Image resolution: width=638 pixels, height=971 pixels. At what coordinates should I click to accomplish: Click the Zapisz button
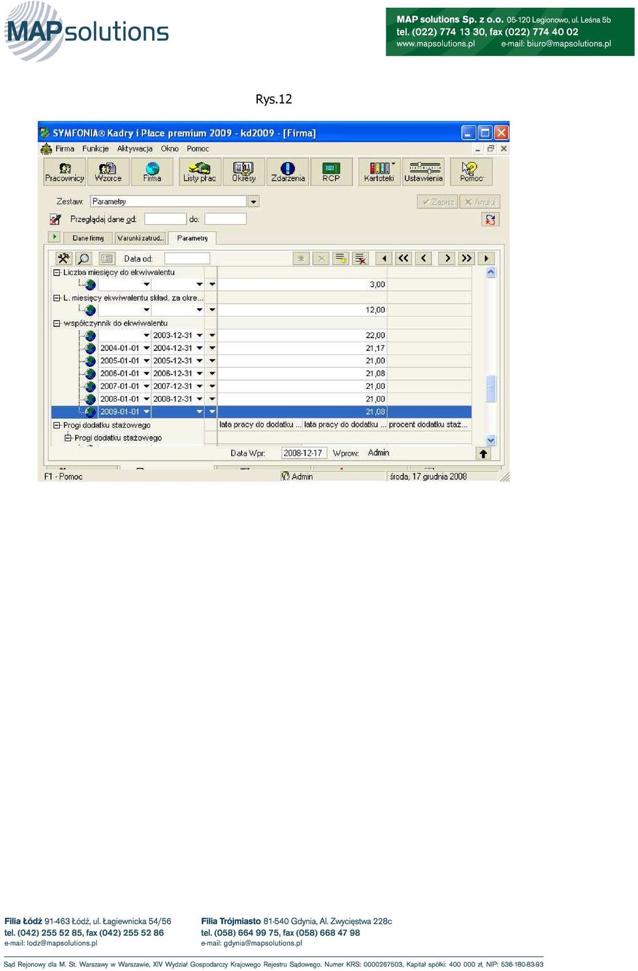point(437,202)
